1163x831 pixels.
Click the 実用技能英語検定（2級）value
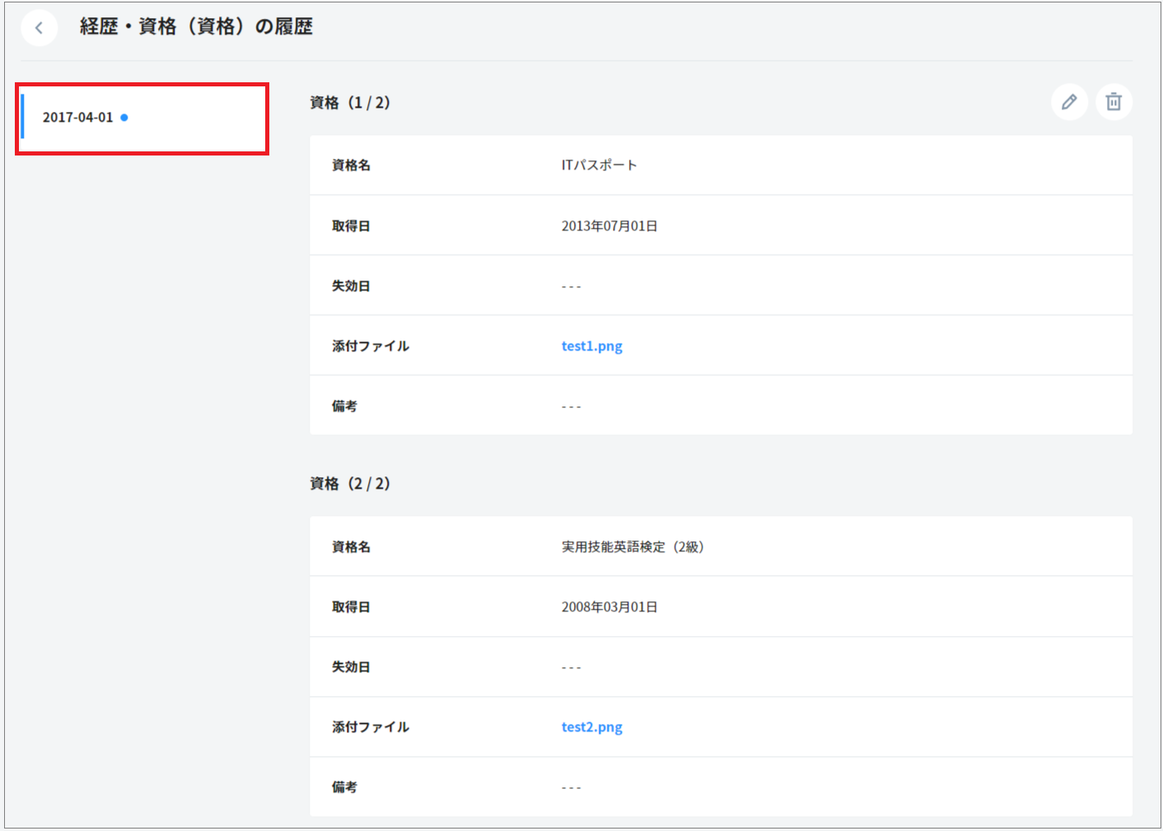point(632,547)
